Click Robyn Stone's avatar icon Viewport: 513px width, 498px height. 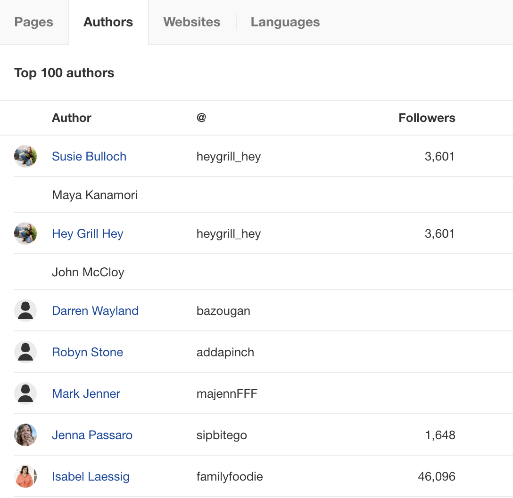[x=25, y=352]
